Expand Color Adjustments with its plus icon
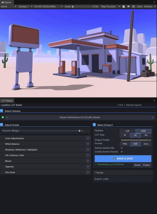157x214 pixels. click(88, 138)
